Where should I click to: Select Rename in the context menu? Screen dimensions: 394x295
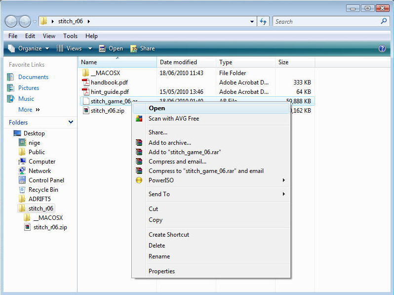(159, 256)
